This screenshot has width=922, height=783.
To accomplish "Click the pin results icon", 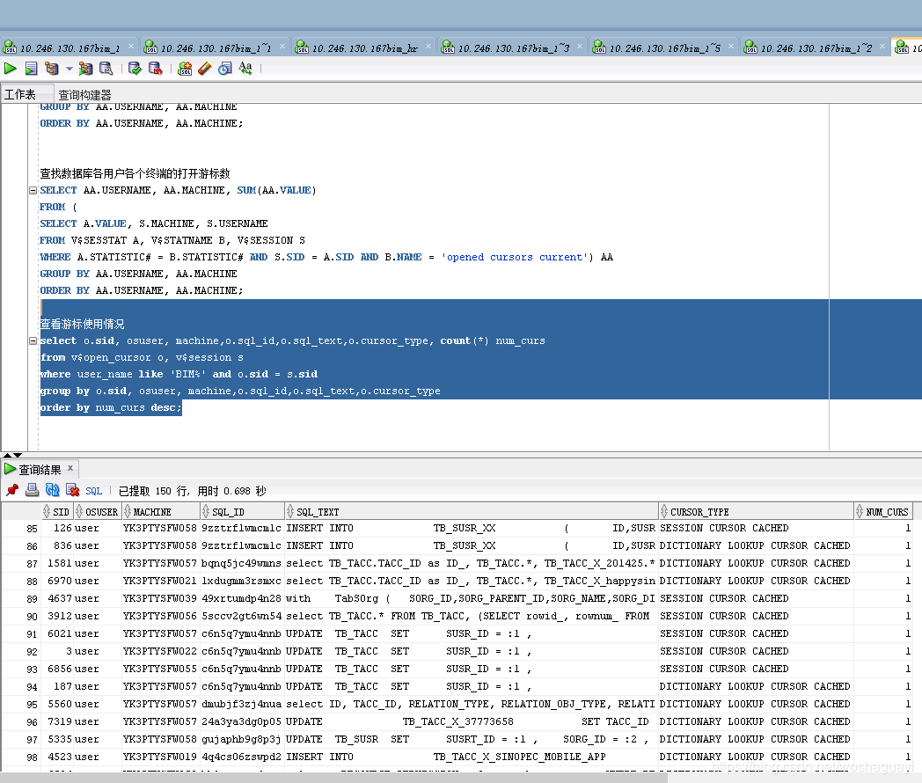I will (12, 490).
